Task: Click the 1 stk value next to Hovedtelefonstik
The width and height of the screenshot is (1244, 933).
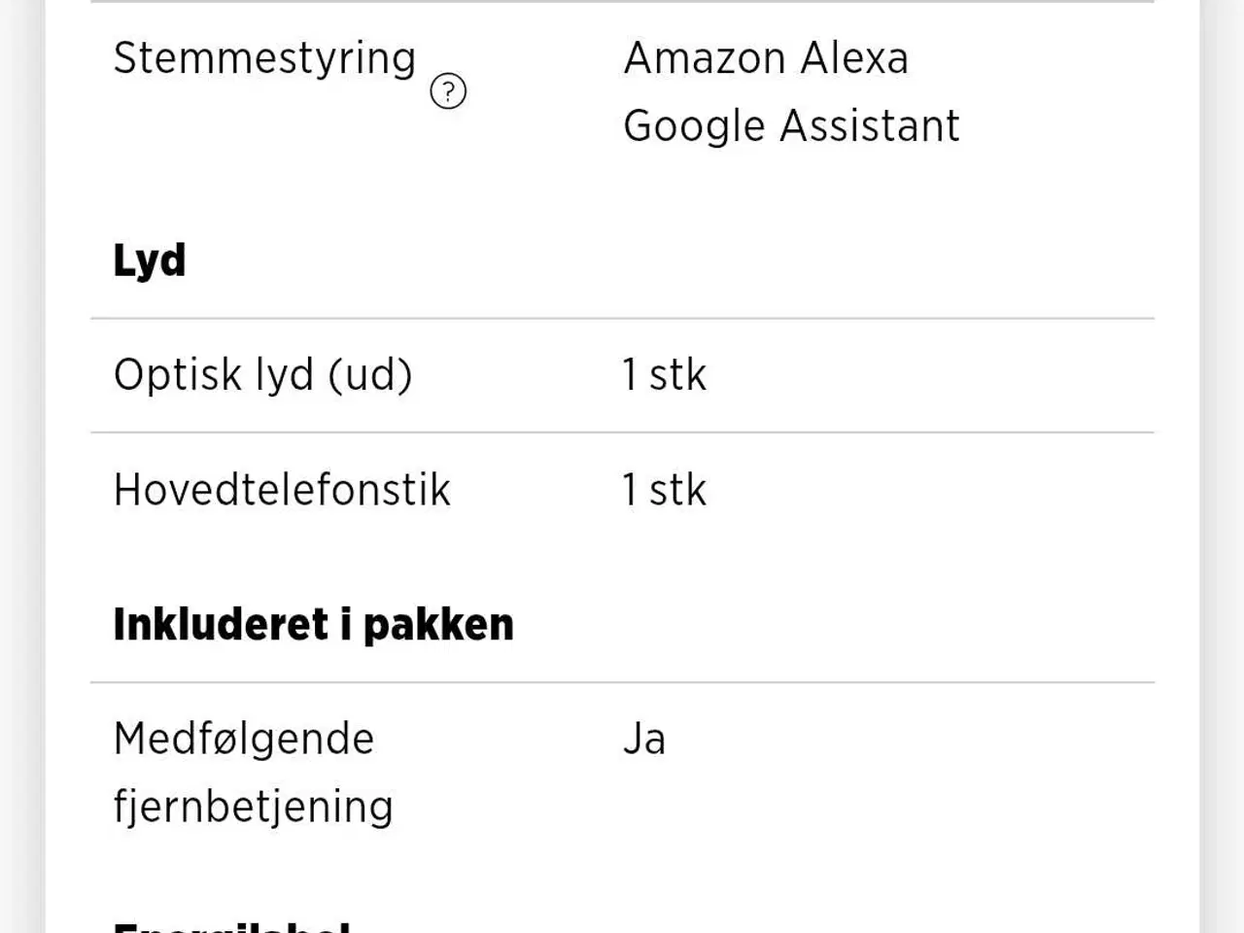Action: pyautogui.click(x=664, y=490)
